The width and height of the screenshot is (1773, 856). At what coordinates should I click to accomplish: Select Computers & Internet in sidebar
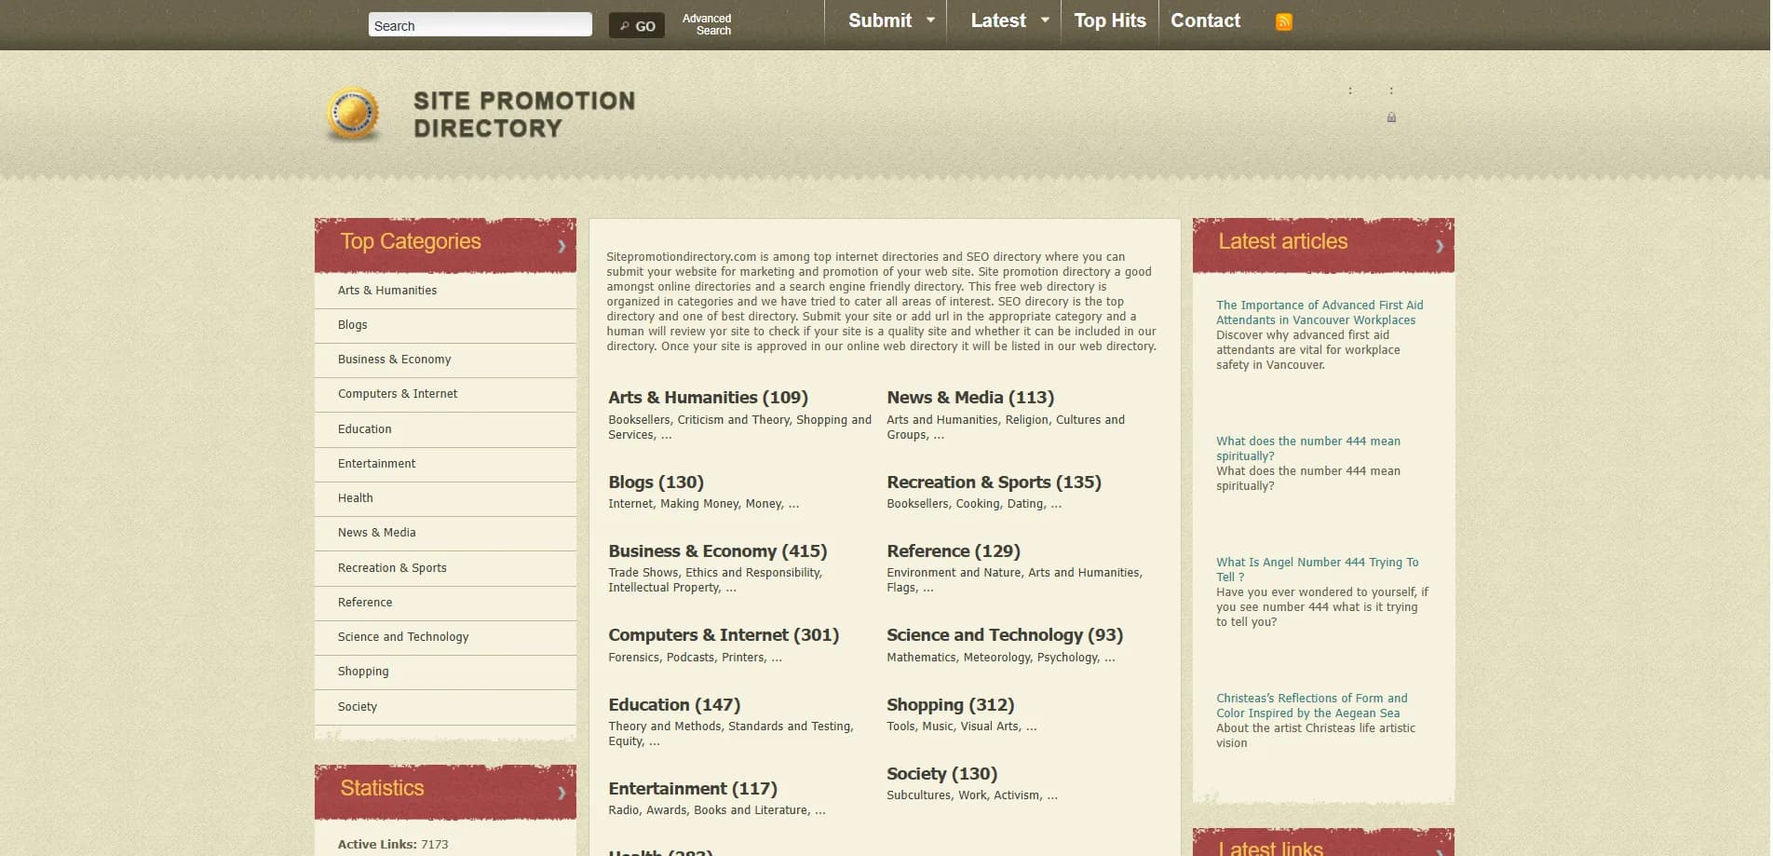(x=398, y=394)
